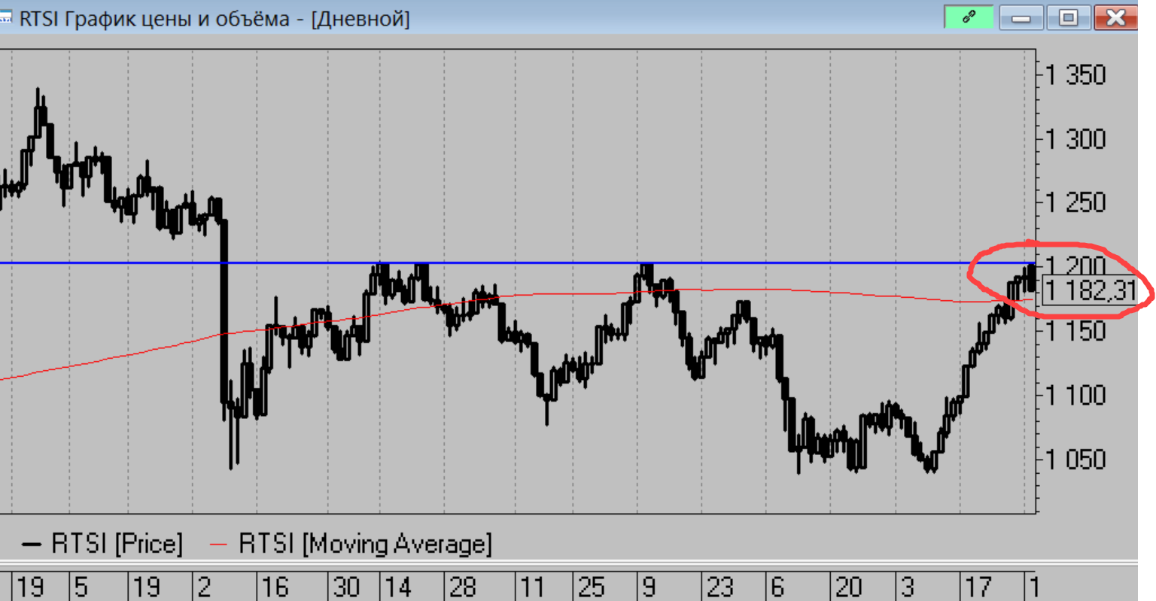Click the black RTSI [Price] legend line marker
The image size is (1156, 601).
point(31,544)
